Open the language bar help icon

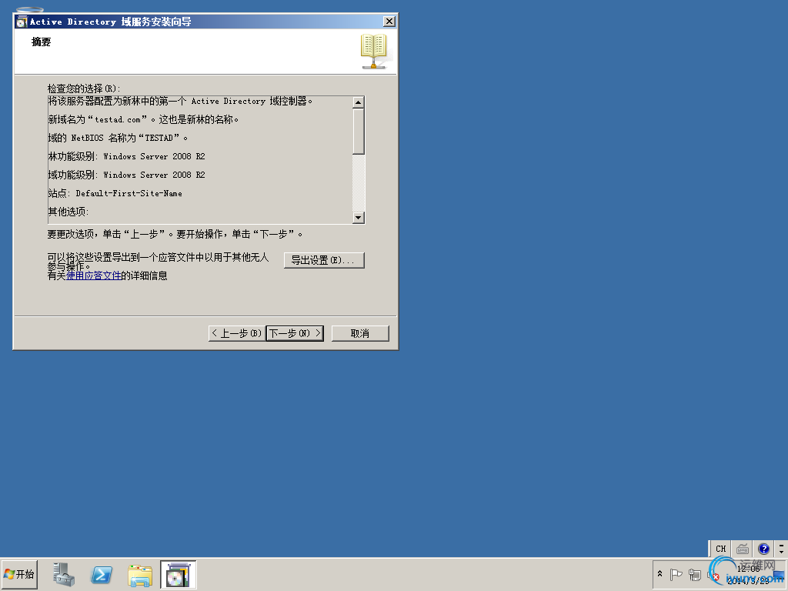point(763,549)
